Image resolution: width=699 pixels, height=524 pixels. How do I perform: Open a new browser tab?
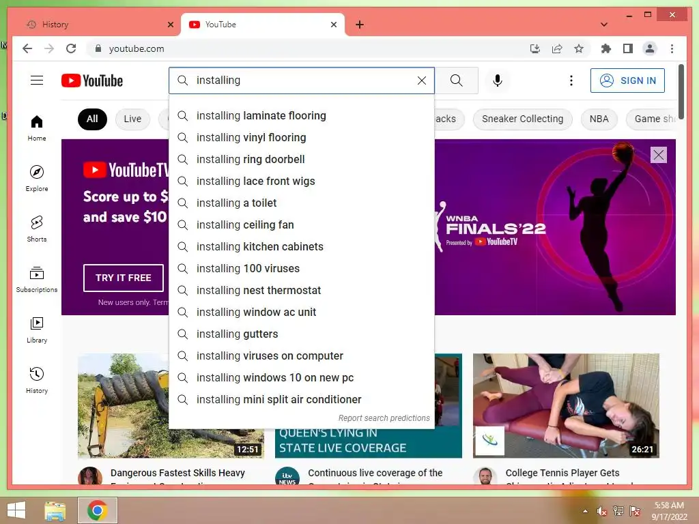tap(360, 25)
